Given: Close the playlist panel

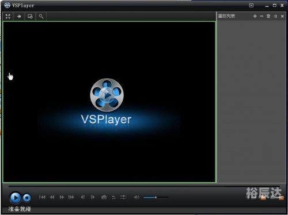Looking at the screenshot, I should [x=282, y=16].
